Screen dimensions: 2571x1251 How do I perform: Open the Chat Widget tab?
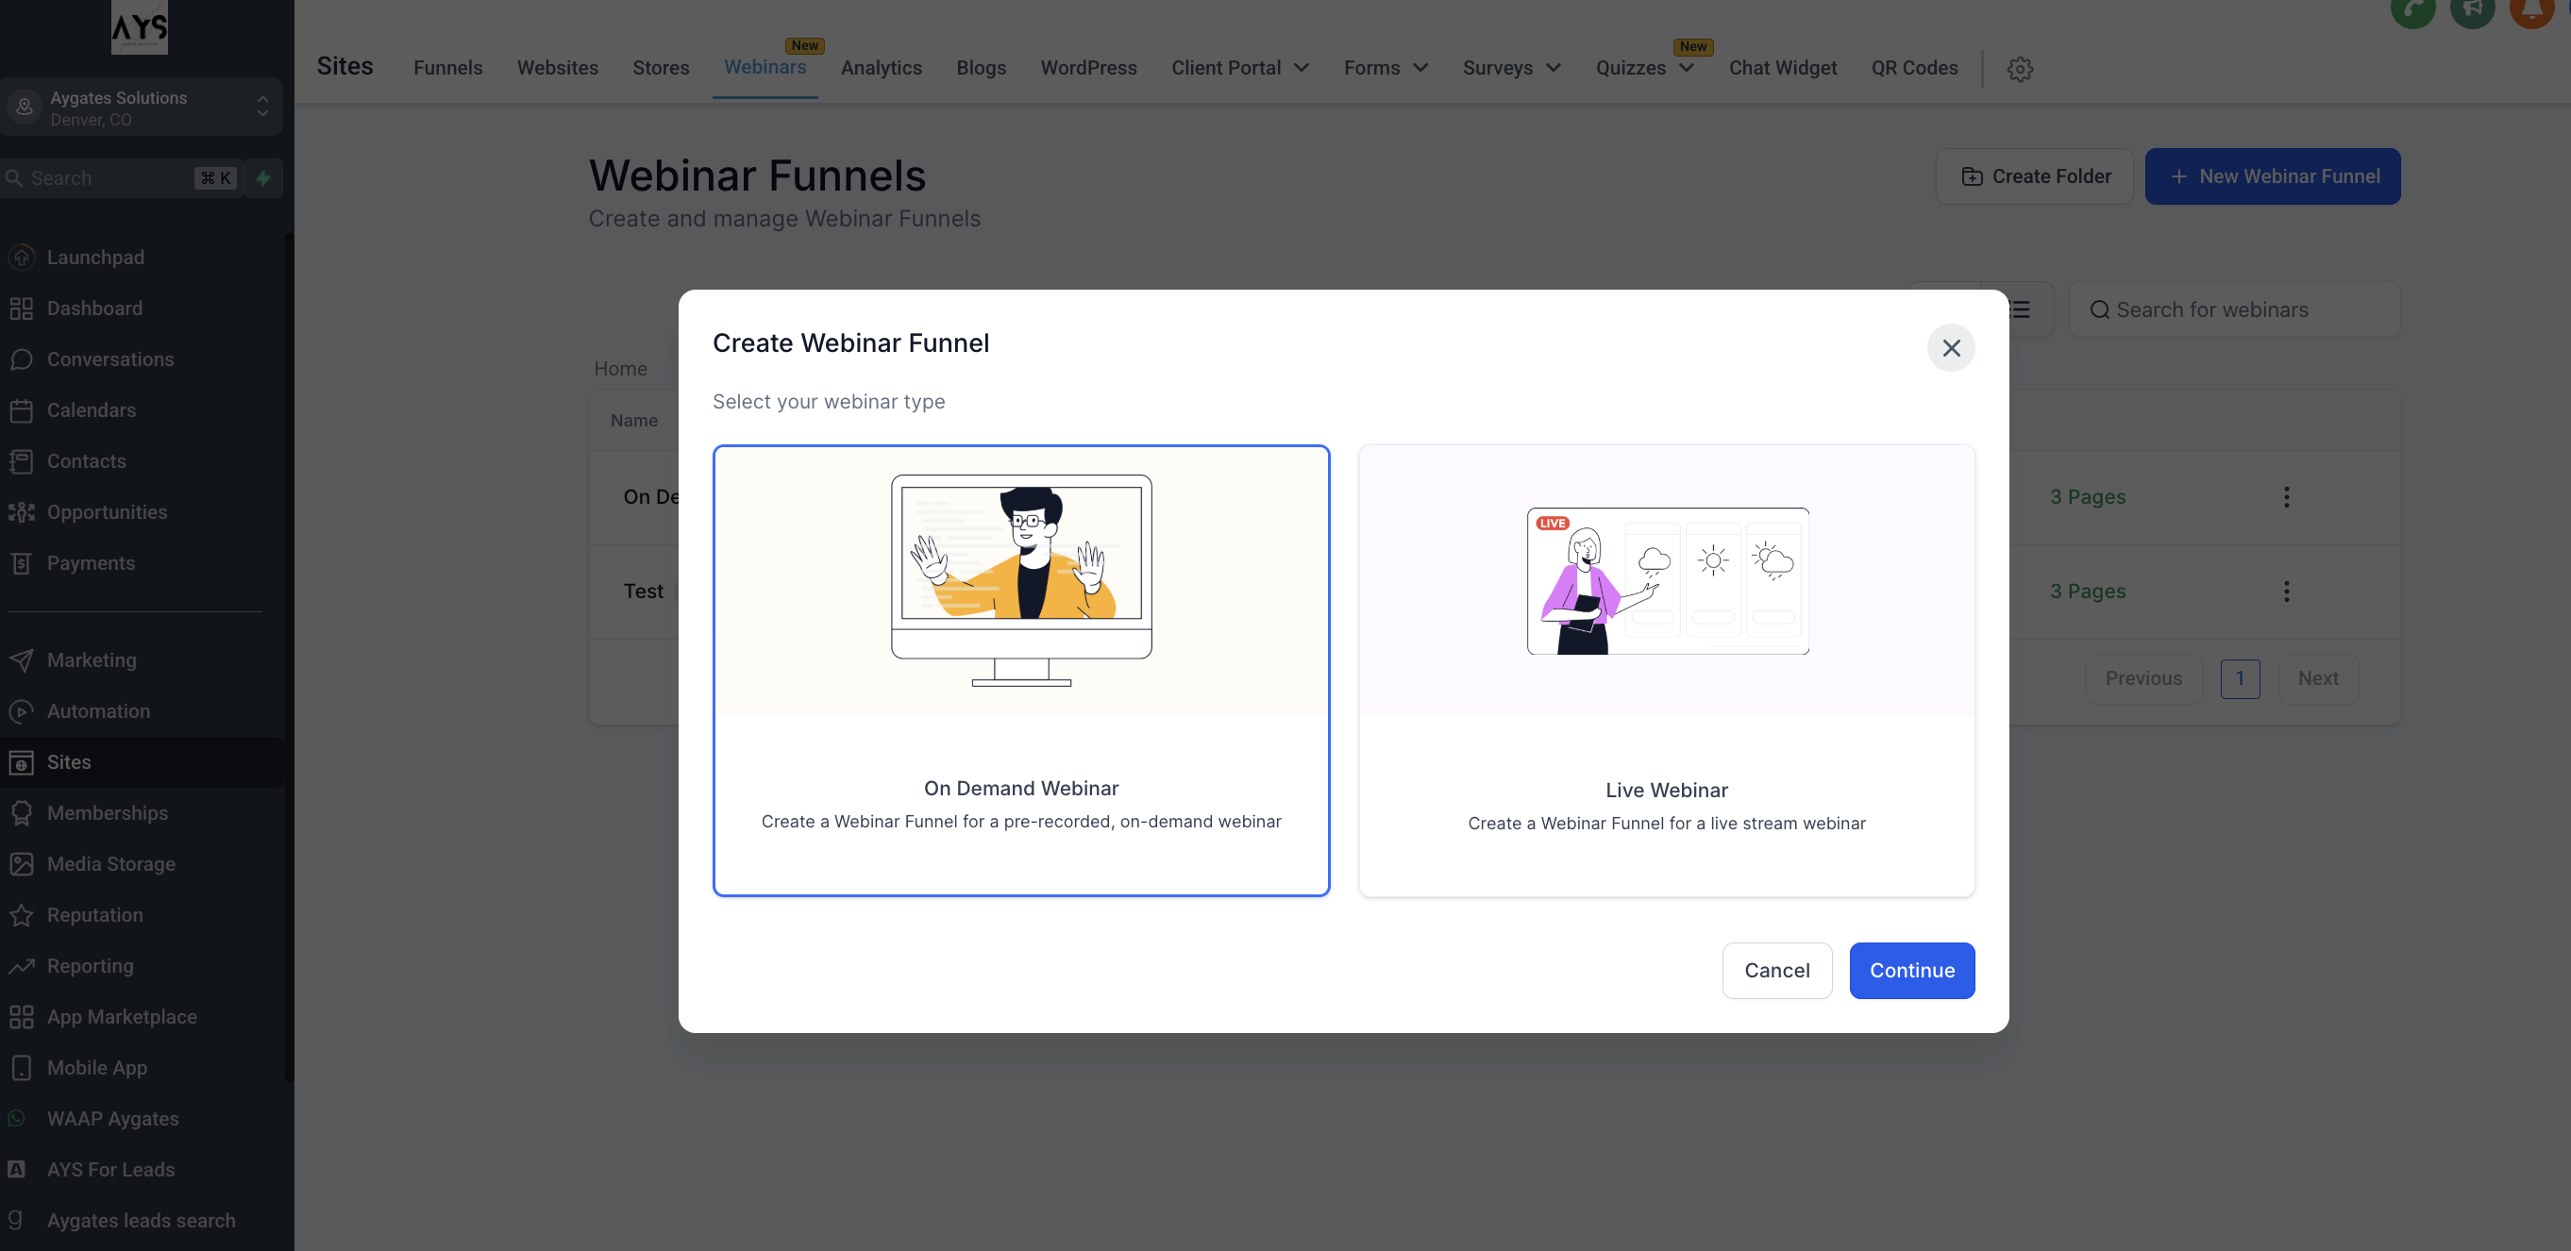(1783, 68)
